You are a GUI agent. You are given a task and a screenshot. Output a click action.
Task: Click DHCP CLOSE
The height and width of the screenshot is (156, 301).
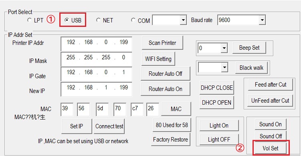(217, 88)
